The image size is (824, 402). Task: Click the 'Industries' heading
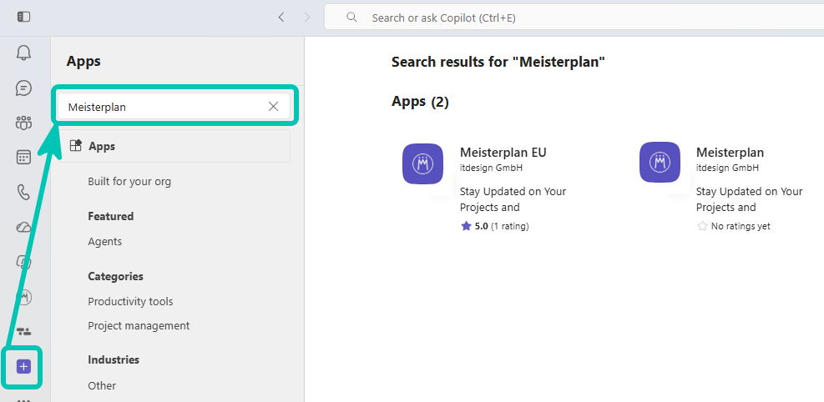(x=114, y=360)
